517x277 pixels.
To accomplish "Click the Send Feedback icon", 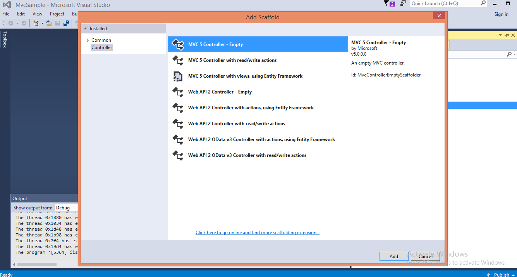I will [x=403, y=3].
